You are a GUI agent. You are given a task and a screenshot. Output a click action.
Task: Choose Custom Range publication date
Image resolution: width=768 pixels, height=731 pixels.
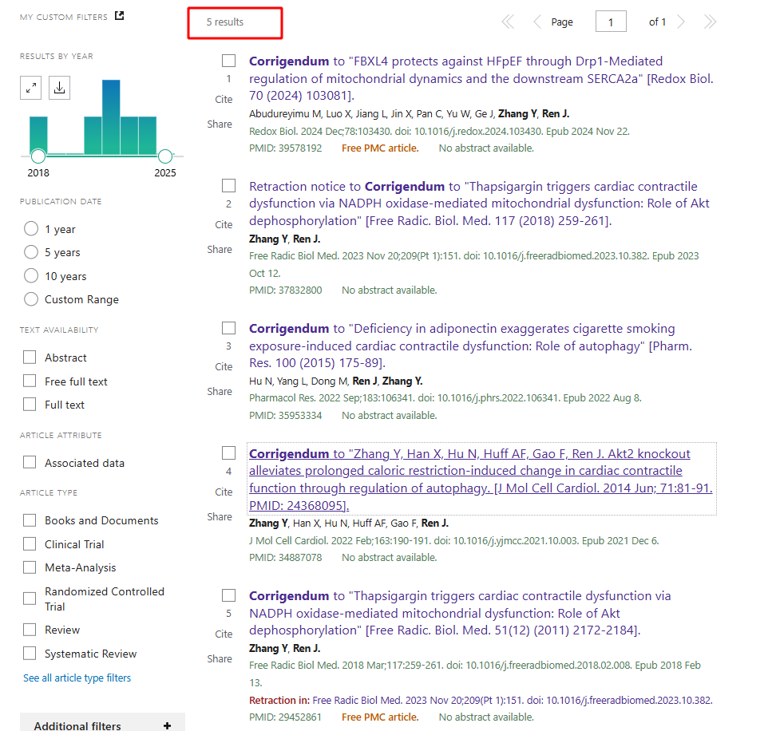31,299
